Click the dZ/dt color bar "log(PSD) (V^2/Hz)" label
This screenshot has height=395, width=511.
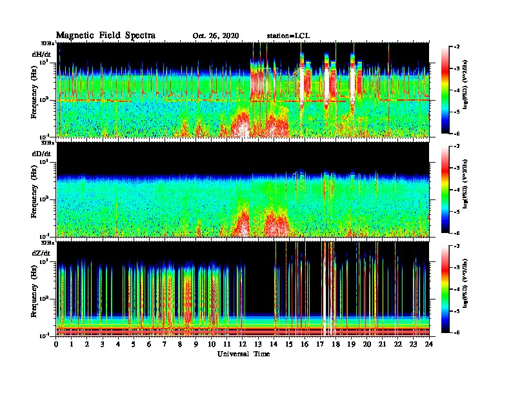(x=465, y=283)
